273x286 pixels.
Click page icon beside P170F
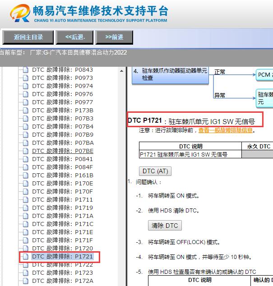(x=26, y=192)
